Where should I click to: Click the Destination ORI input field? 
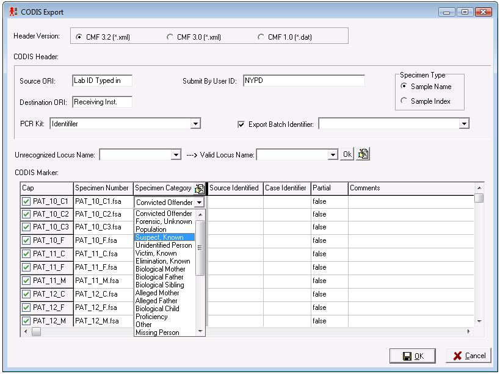(103, 102)
